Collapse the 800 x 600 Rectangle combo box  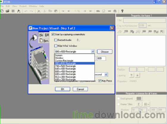click(x=93, y=52)
